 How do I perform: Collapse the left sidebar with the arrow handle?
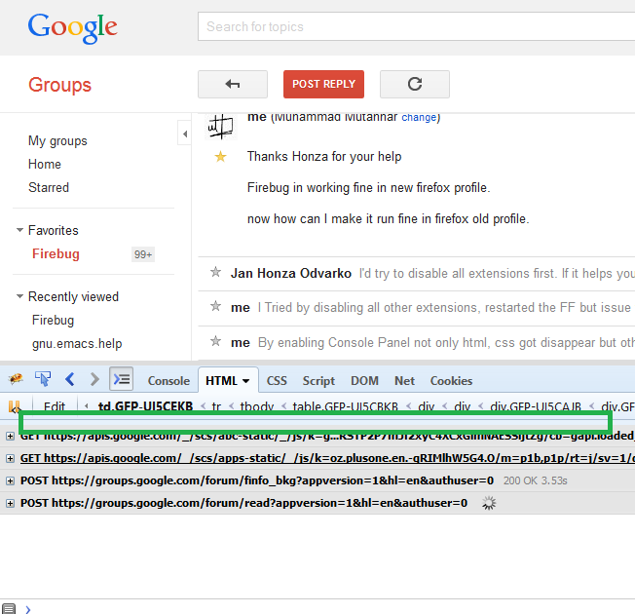(185, 134)
